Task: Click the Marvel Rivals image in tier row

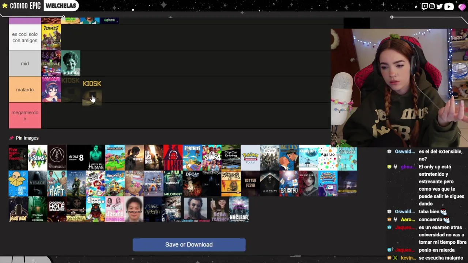Action: [x=51, y=37]
